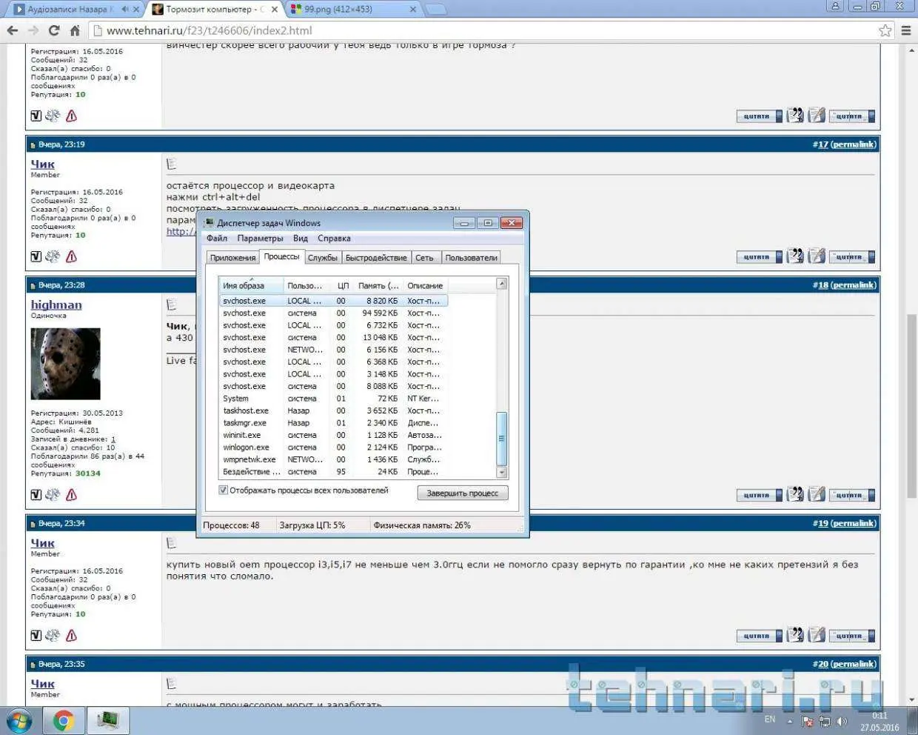Click process list scrollbar down arrow
Image resolution: width=918 pixels, height=735 pixels.
(x=502, y=472)
